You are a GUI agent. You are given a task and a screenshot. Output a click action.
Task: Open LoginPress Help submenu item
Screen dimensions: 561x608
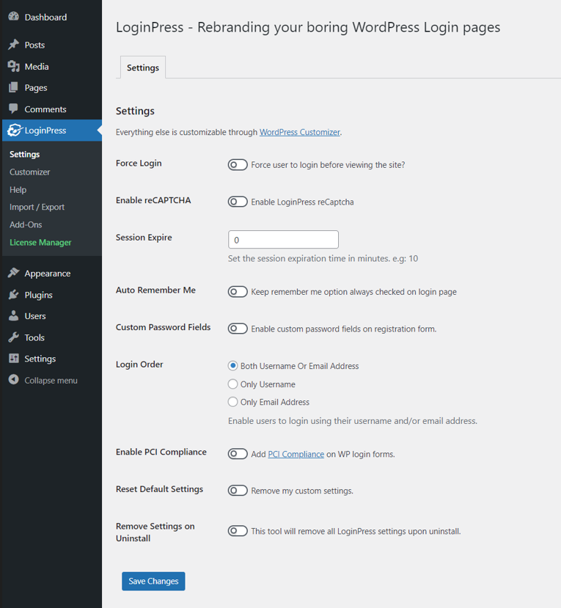click(x=18, y=190)
